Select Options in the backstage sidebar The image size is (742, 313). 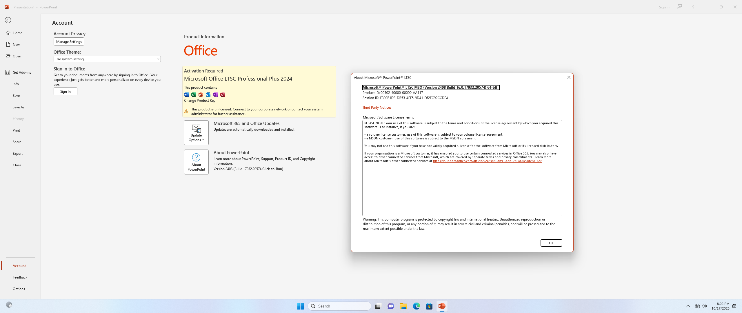(x=19, y=289)
